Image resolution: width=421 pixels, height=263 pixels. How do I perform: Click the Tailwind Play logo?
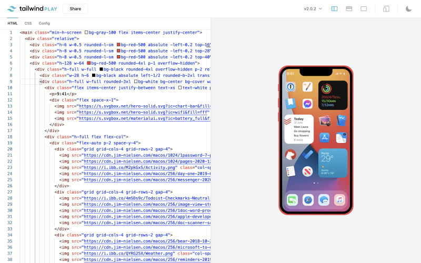[x=32, y=8]
